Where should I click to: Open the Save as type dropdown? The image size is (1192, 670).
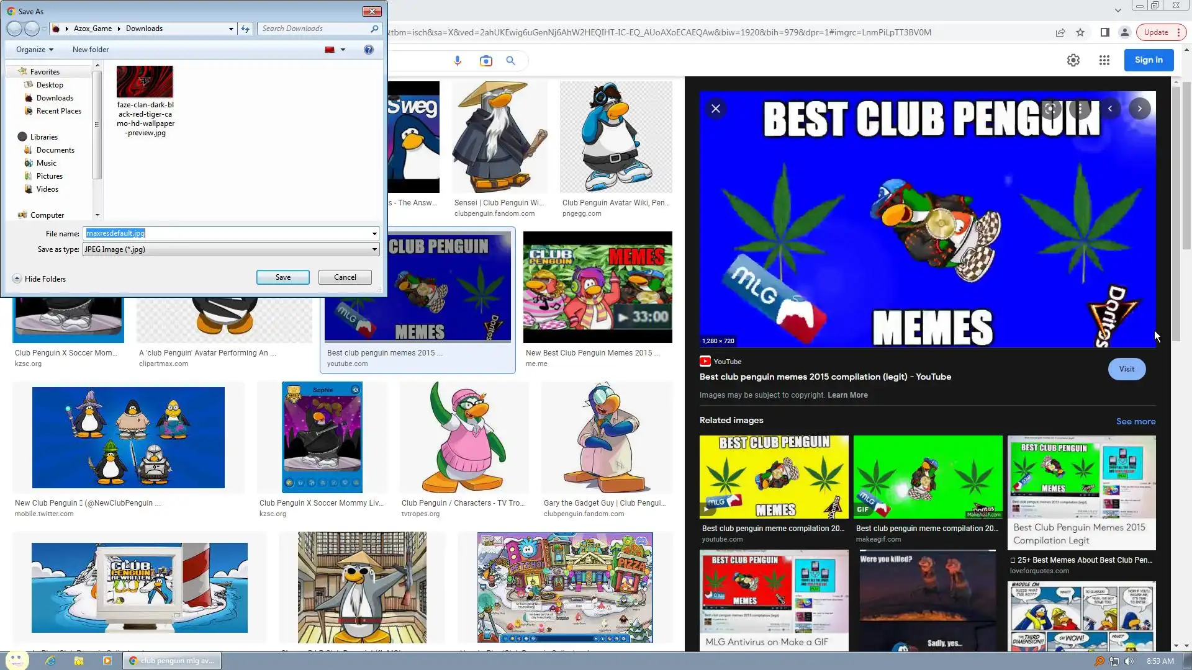[374, 249]
